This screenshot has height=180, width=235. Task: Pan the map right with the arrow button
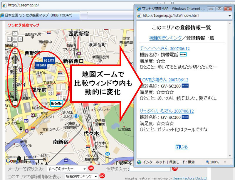20,39
